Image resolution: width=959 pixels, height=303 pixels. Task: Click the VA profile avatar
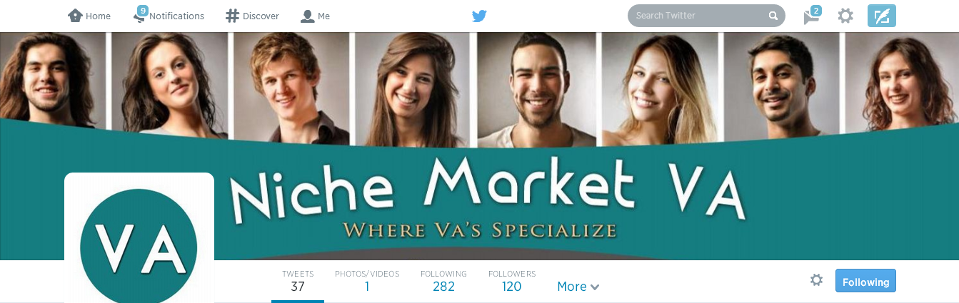(x=139, y=239)
